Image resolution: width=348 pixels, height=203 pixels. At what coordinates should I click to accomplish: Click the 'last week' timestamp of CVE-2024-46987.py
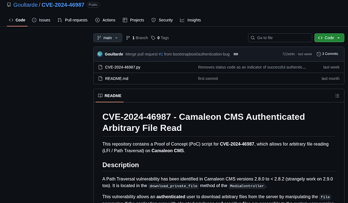(331, 67)
